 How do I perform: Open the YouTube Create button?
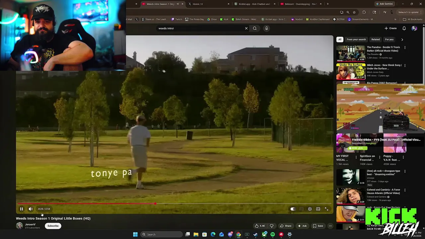pos(391,28)
